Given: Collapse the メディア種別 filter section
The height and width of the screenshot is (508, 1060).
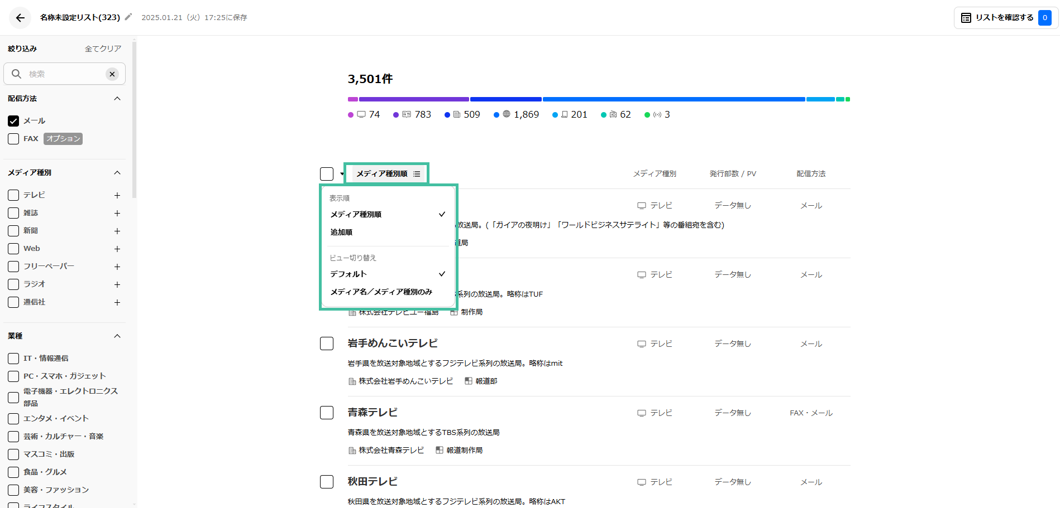Looking at the screenshot, I should pyautogui.click(x=117, y=173).
